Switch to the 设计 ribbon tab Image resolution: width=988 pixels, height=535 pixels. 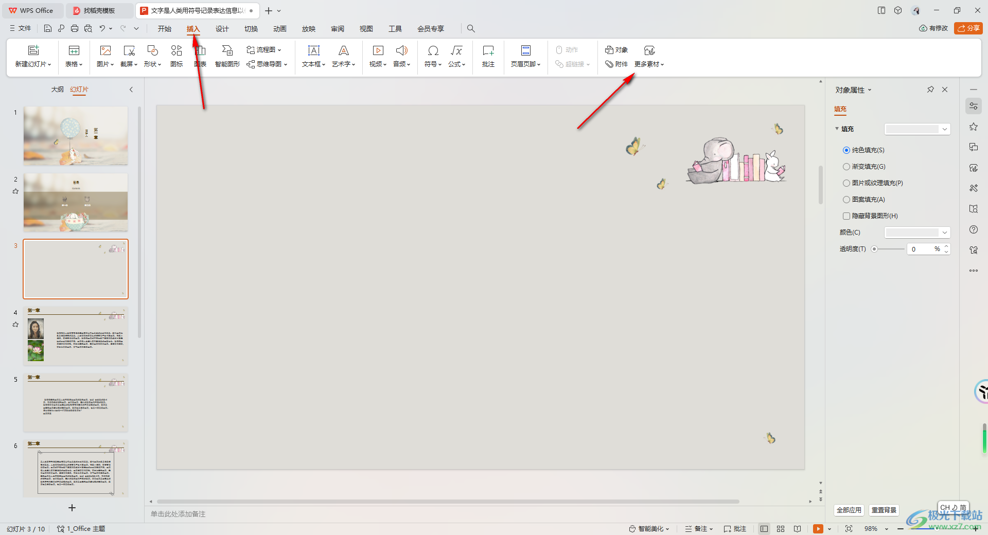pyautogui.click(x=222, y=29)
